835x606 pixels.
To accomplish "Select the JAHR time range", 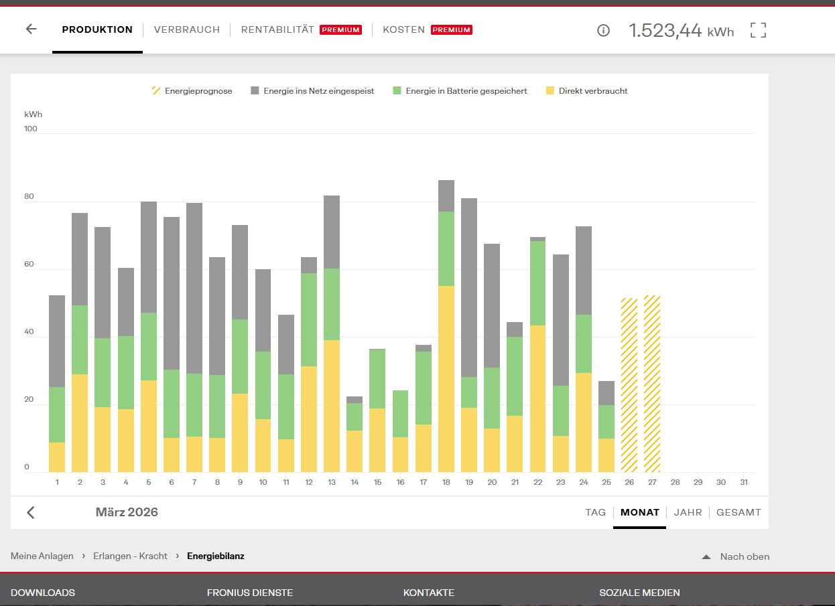I will point(688,512).
